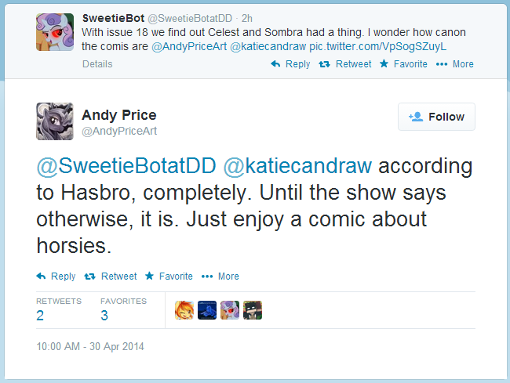The image size is (510, 383).
Task: View second favoriter's blue avatar
Action: (207, 310)
